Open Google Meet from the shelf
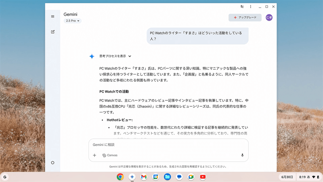Screen dimensions: 323x182 (191, 177)
